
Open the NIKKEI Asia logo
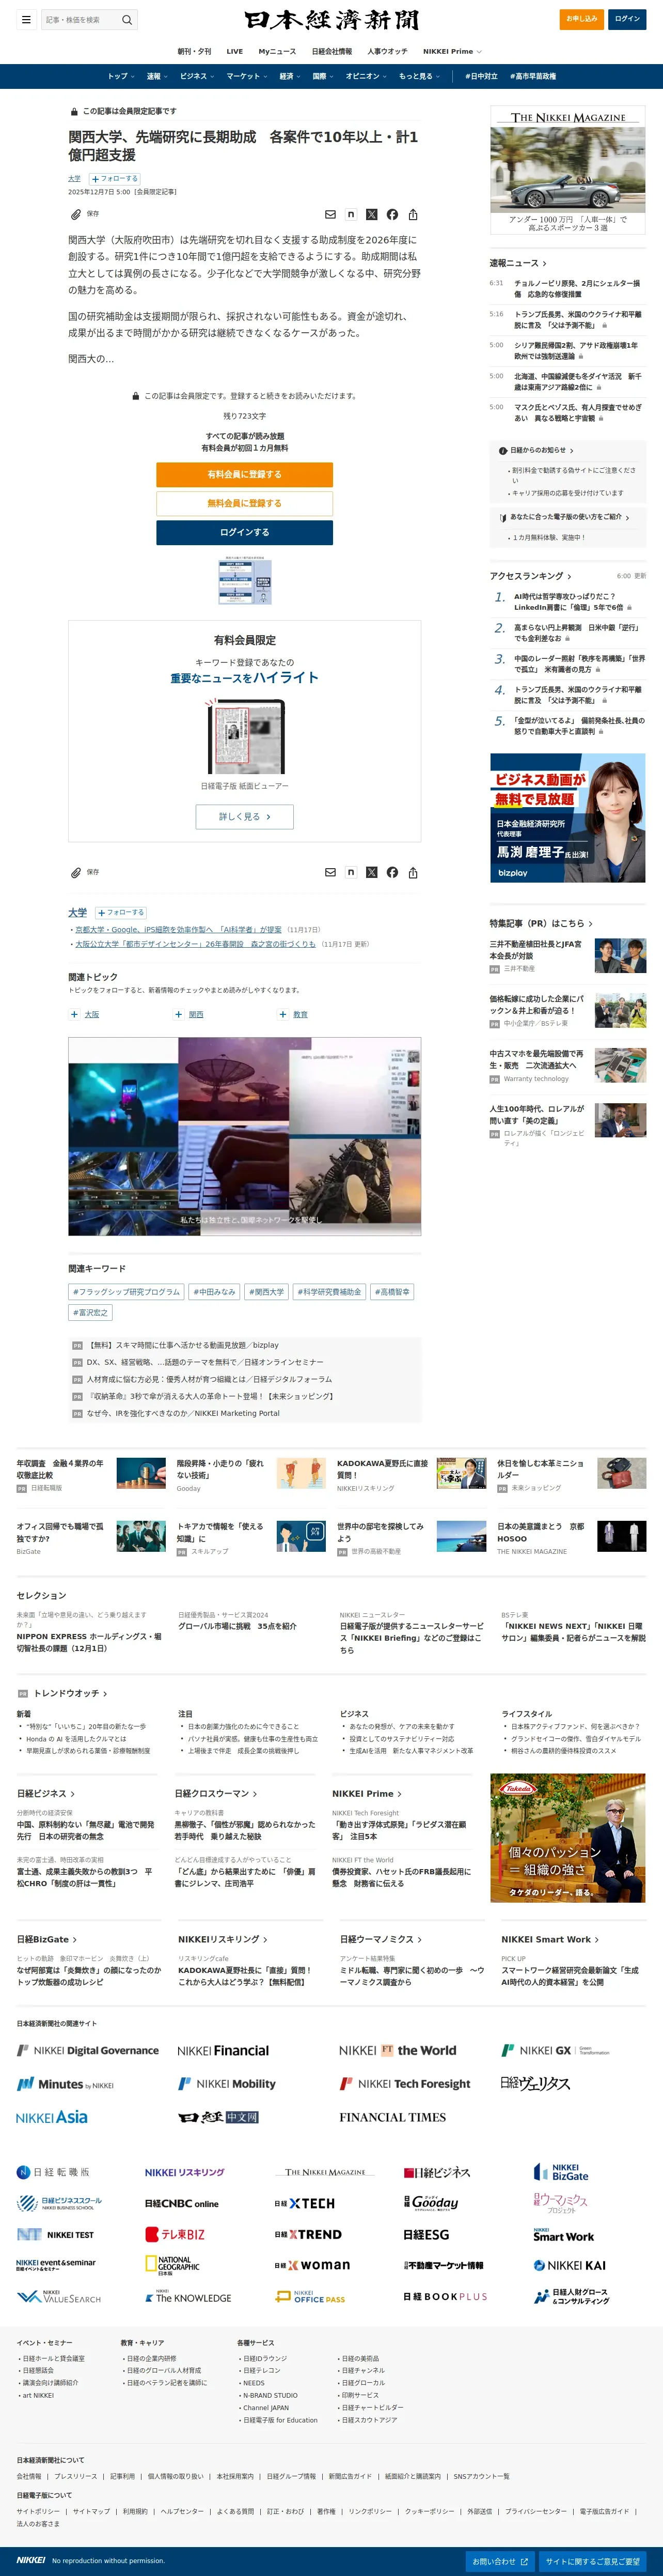click(52, 2117)
